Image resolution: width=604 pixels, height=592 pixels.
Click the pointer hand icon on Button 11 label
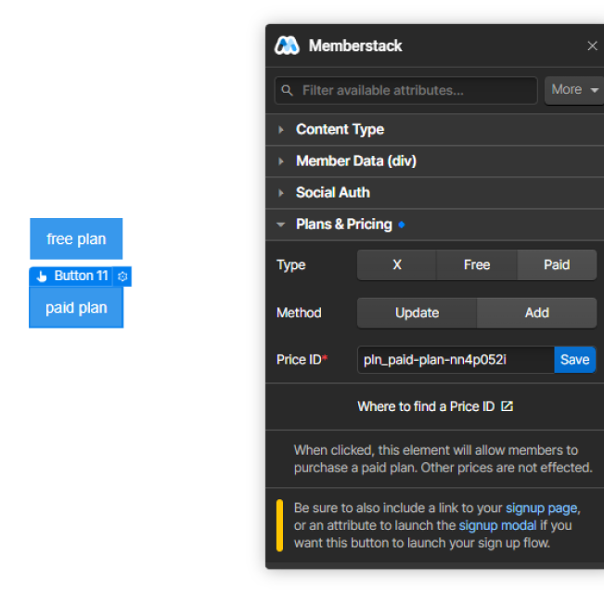(x=42, y=277)
